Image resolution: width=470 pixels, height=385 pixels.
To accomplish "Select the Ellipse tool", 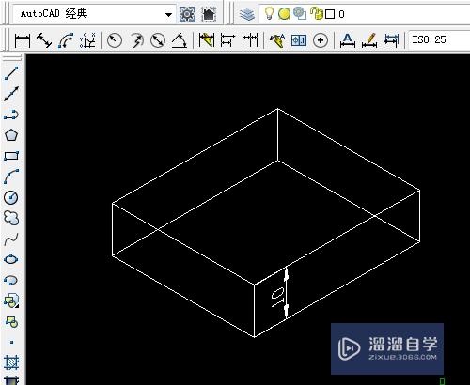I will (x=11, y=260).
